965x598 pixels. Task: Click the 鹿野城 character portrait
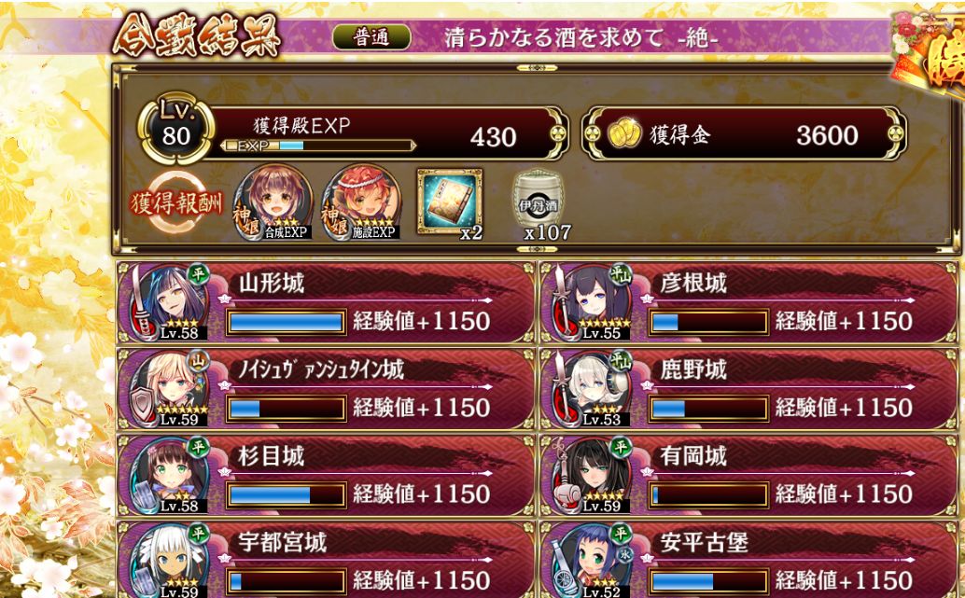[592, 389]
